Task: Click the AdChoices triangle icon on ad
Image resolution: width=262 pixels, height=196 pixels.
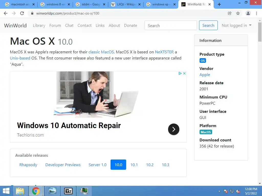Action: tap(180, 73)
